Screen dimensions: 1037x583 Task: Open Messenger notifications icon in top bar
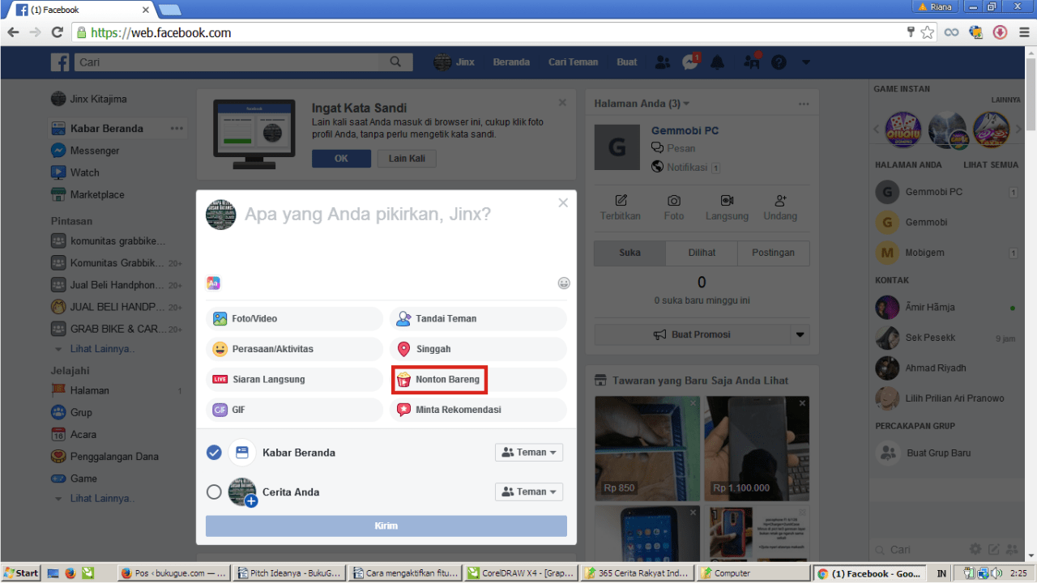(690, 62)
